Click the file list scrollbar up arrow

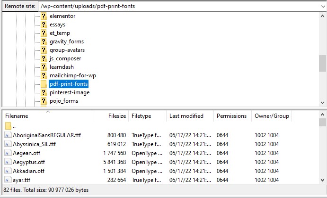click(322, 115)
